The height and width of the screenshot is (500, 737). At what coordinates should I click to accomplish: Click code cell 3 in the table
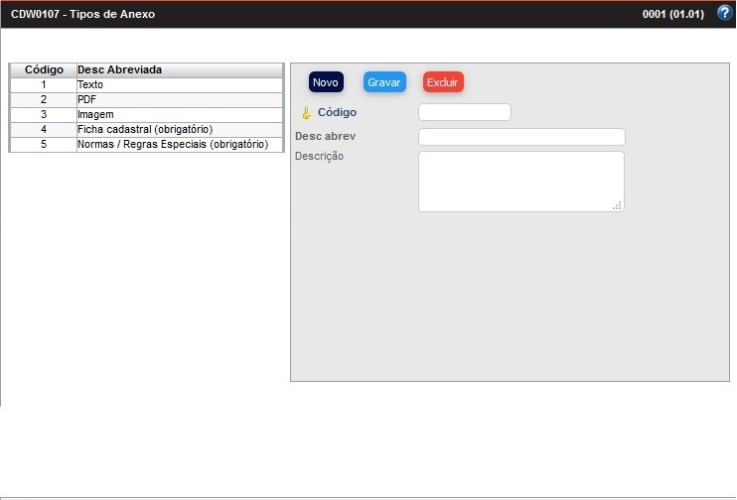(44, 115)
